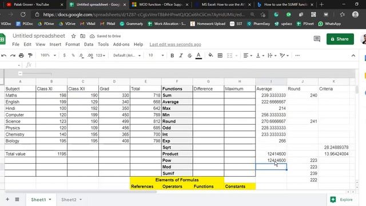The image size is (366, 206).
Task: Select the Sumif cell
Action: [177, 173]
